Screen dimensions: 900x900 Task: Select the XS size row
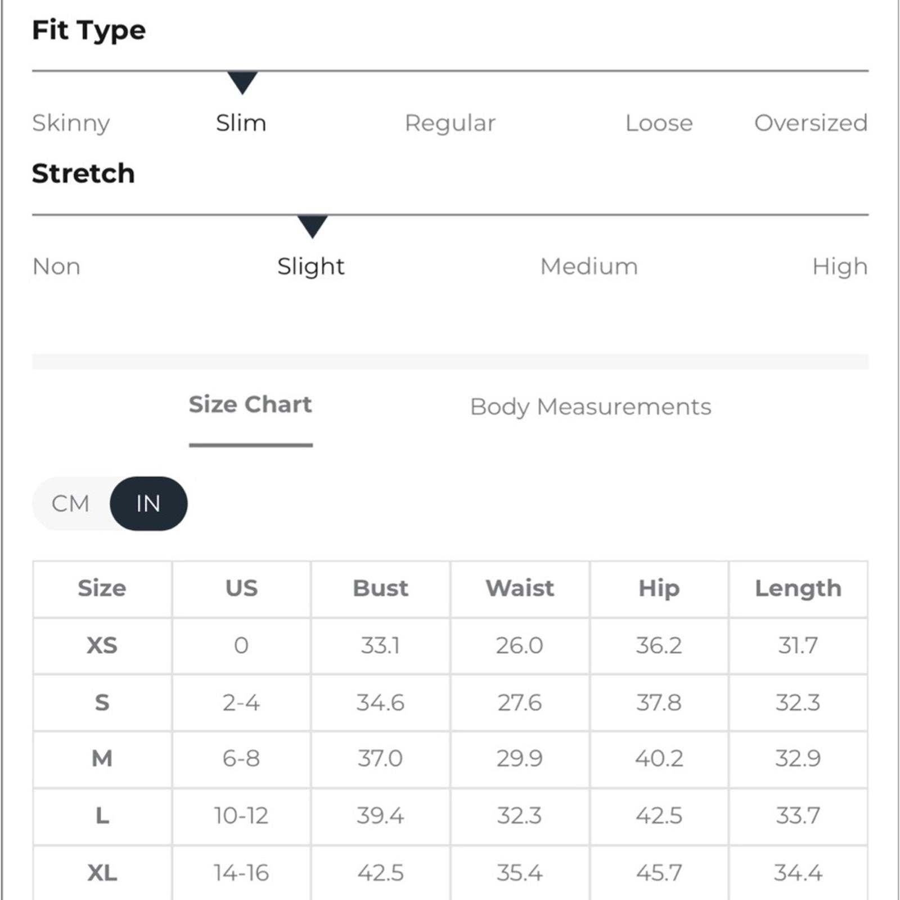[450, 646]
